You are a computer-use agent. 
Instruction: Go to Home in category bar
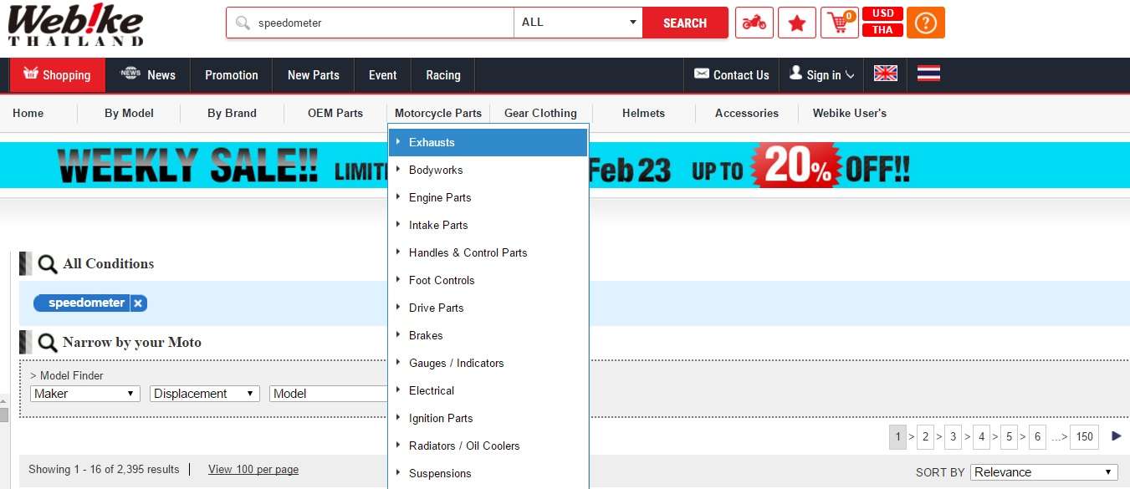(28, 113)
